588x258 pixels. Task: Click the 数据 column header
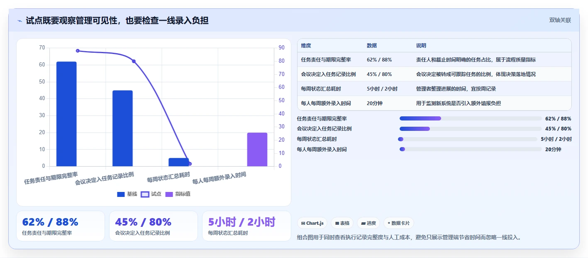372,46
